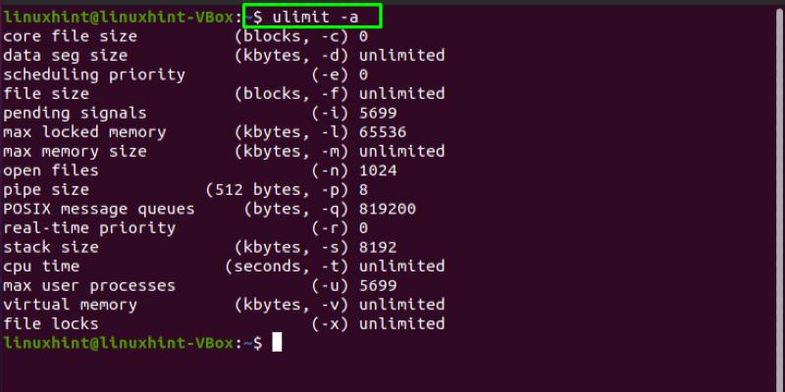The image size is (785, 392).
Task: Click the pipe size label
Action: pyautogui.click(x=46, y=189)
